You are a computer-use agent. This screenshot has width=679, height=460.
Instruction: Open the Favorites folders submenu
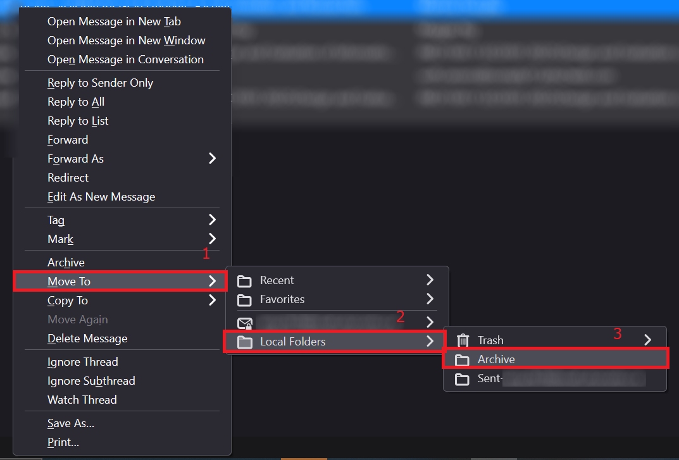click(337, 300)
